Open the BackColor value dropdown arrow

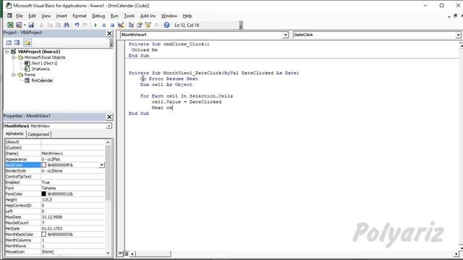[101, 165]
